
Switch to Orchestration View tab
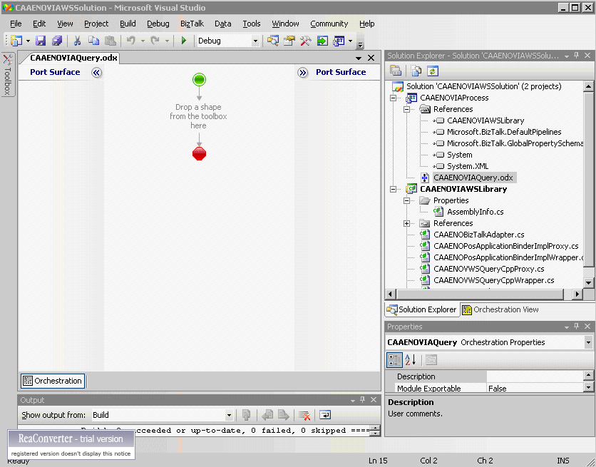[500, 309]
